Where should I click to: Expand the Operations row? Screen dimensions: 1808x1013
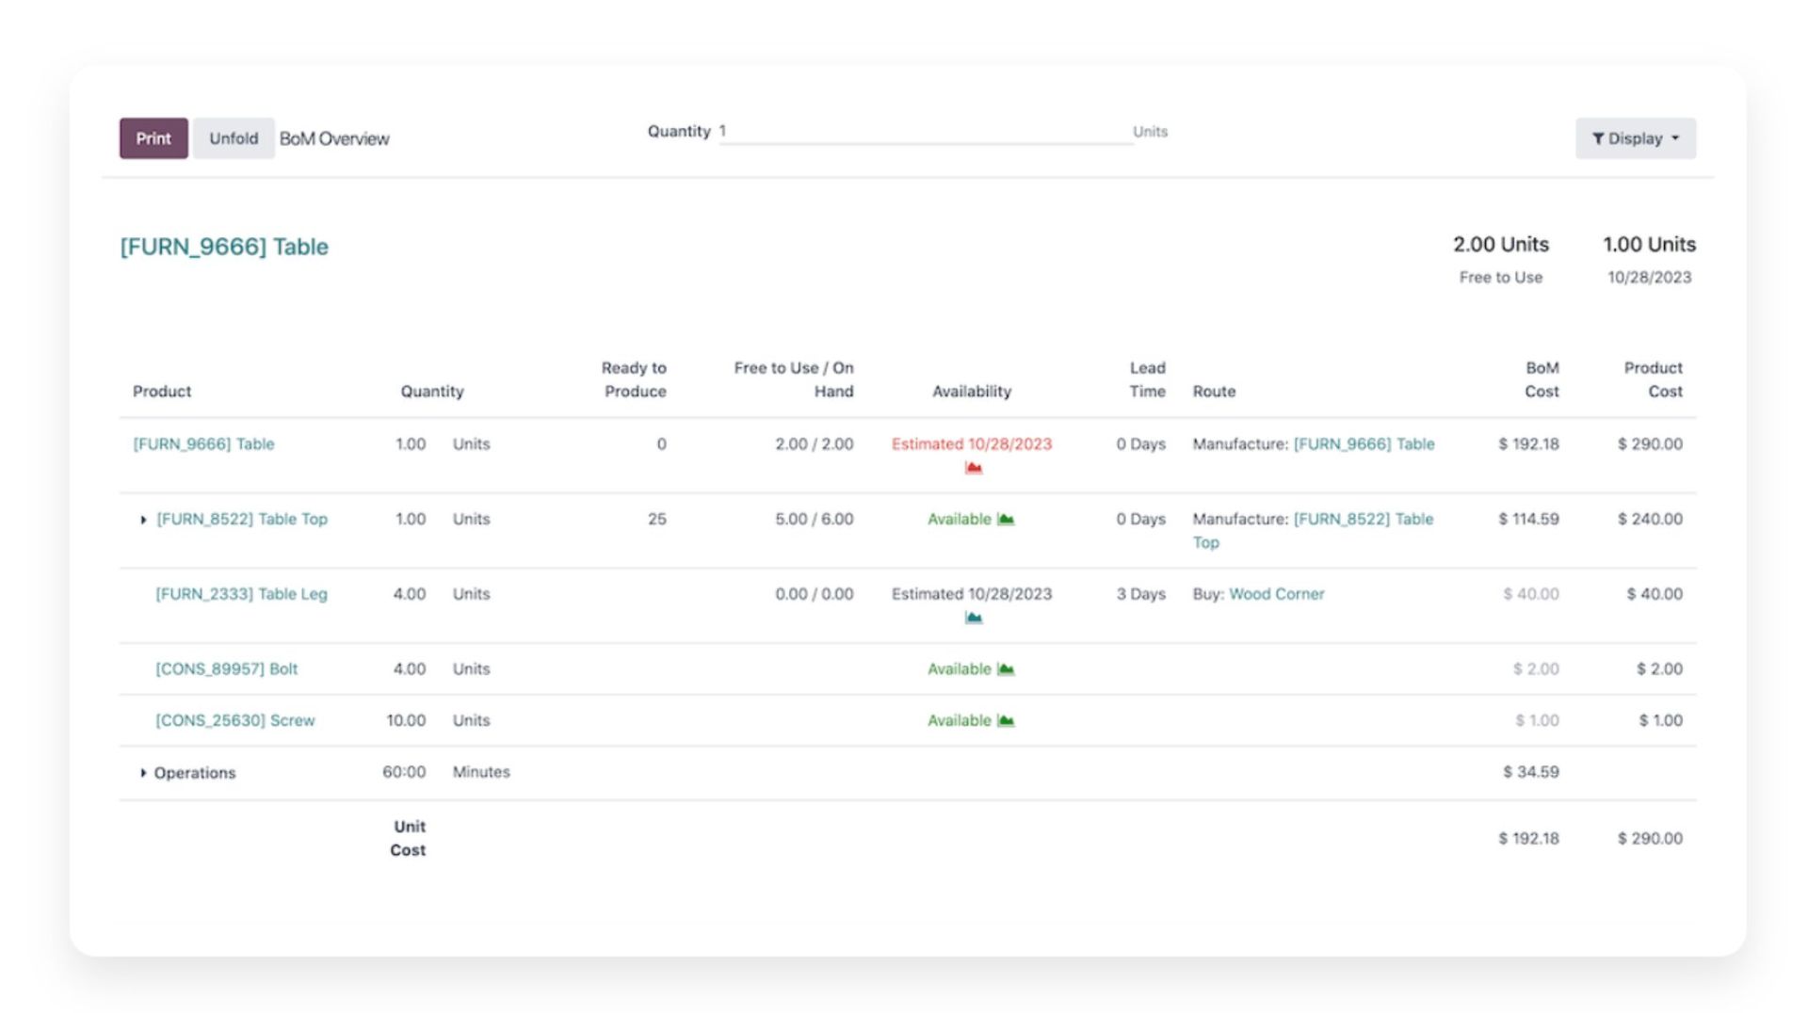click(143, 773)
